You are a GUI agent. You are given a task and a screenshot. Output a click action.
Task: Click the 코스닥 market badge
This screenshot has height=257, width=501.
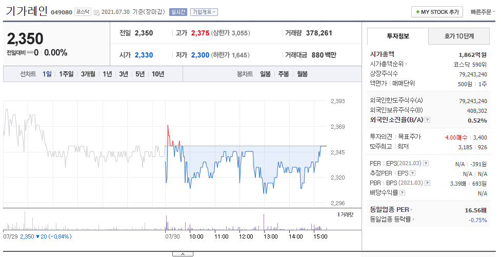(83, 12)
